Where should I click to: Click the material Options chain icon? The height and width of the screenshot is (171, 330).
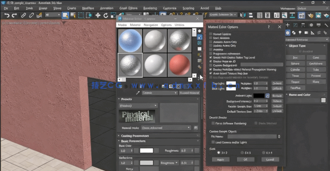(x=199, y=67)
